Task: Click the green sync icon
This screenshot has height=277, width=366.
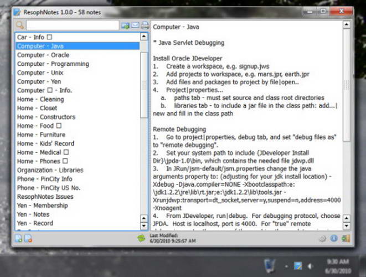Action: click(141, 238)
